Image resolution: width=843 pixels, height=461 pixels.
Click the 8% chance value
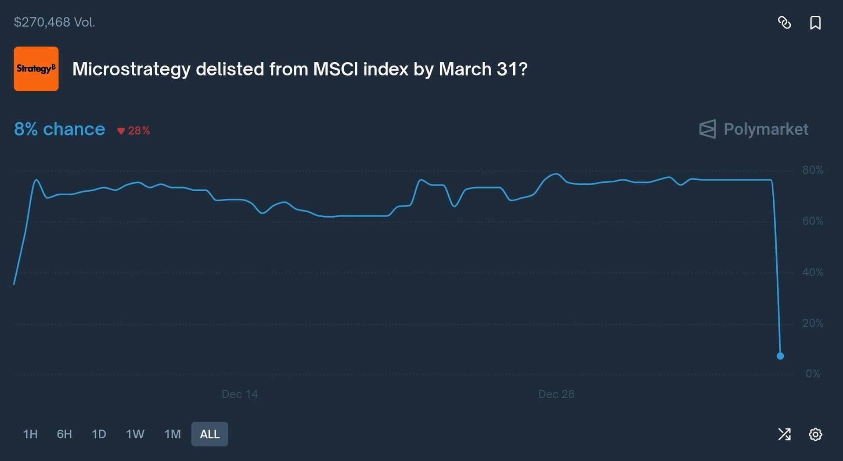(x=60, y=129)
